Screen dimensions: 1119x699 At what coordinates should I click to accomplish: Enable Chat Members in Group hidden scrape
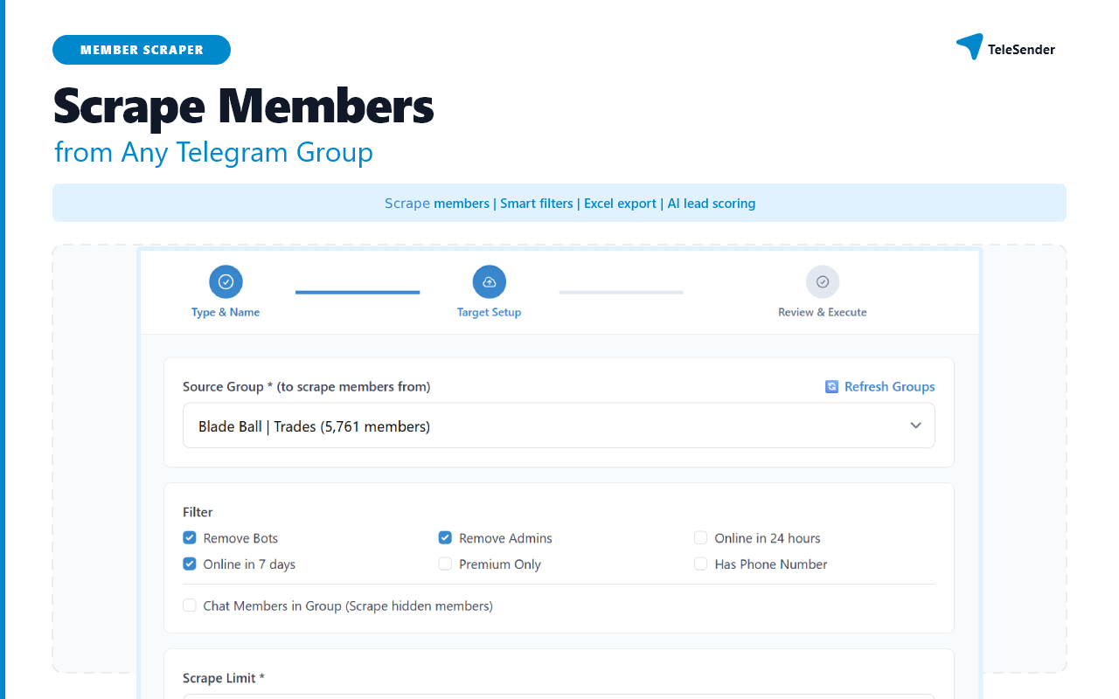tap(190, 605)
